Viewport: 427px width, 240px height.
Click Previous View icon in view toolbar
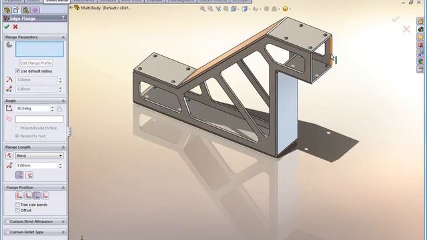click(218, 9)
